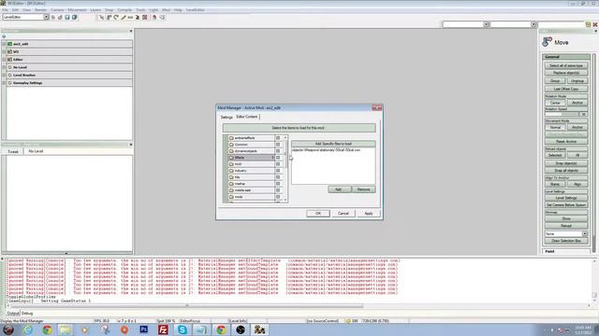Click the save disk icon in toolbar
The height and width of the screenshot is (336, 599).
(x=67, y=17)
